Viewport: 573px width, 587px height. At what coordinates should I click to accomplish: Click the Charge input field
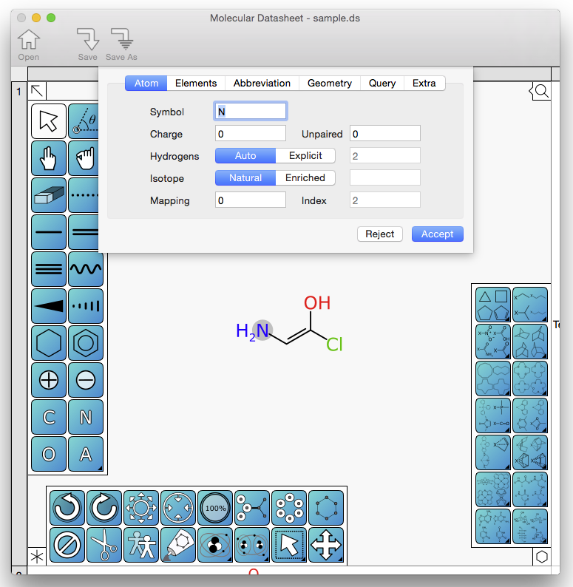coord(250,133)
